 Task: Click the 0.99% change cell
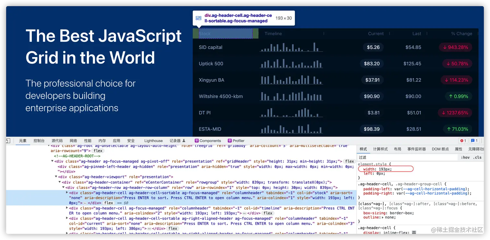coord(458,96)
